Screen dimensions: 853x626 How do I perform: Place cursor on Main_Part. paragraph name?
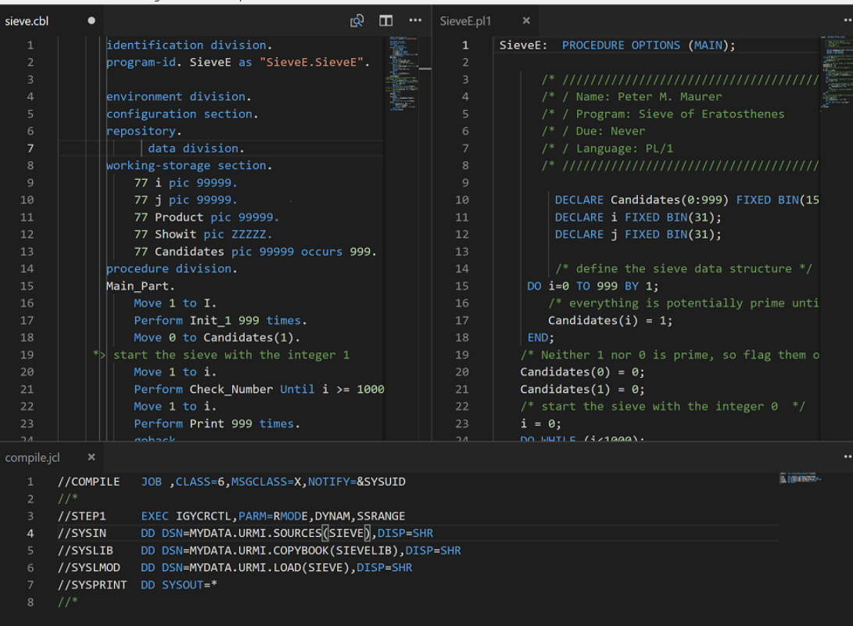141,286
